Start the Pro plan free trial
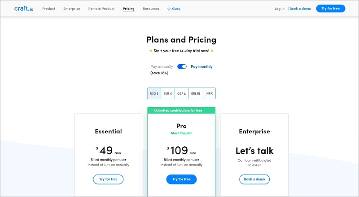The image size is (359, 197). click(x=181, y=179)
